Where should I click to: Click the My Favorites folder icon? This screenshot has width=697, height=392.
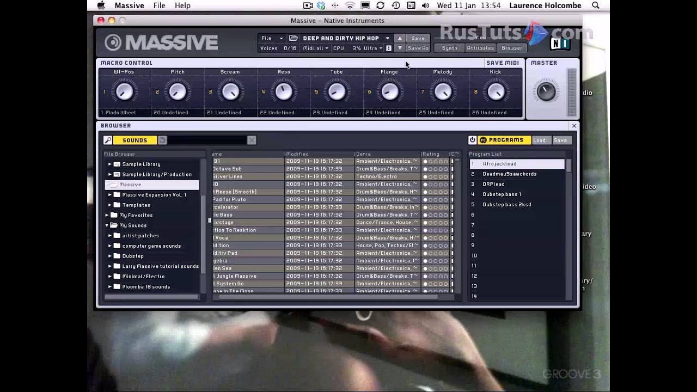click(114, 215)
